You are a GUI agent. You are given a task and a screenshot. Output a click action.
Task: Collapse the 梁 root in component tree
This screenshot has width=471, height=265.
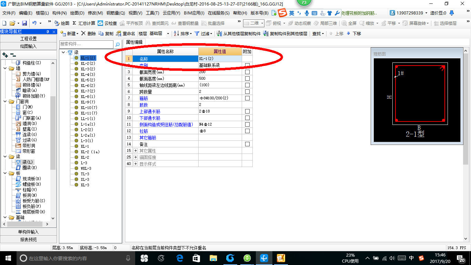tap(64, 52)
